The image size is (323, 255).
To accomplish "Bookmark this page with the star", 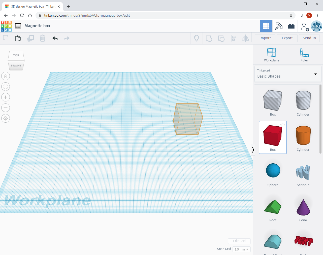I will click(x=291, y=15).
